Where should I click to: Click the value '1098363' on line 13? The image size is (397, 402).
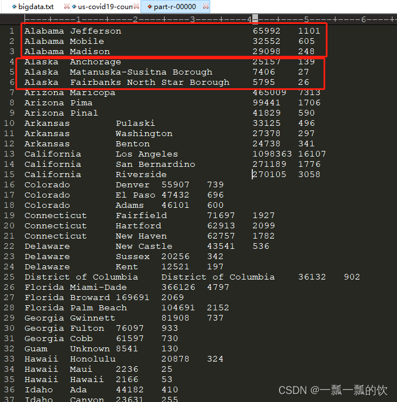[x=272, y=154]
